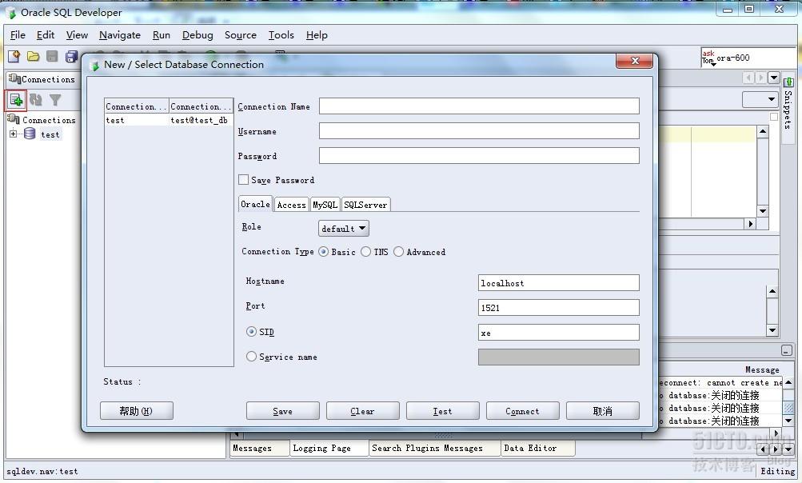This screenshot has width=802, height=483.
Task: Click the SID field containing xe
Action: [559, 332]
